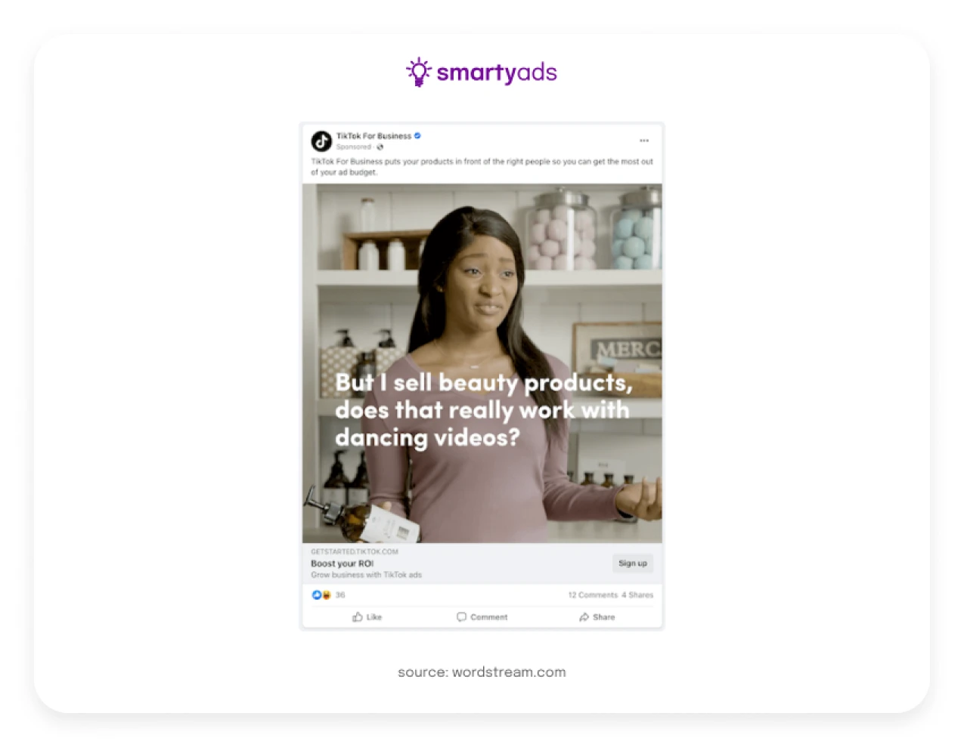Open the three-dot post options menu
This screenshot has width=964, height=747.
tap(644, 140)
